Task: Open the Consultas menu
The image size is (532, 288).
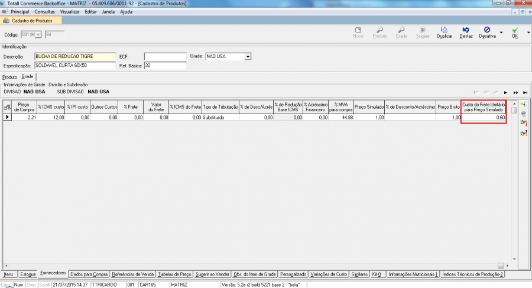Action: pyautogui.click(x=45, y=12)
